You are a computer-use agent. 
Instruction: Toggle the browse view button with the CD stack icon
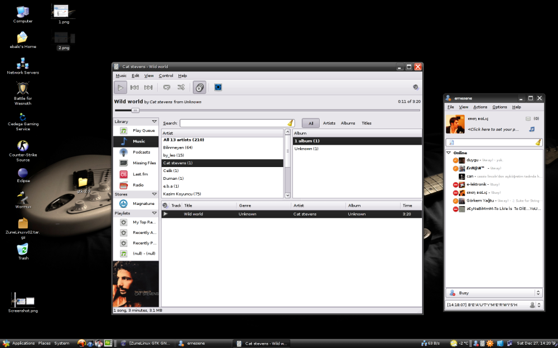[x=200, y=87]
